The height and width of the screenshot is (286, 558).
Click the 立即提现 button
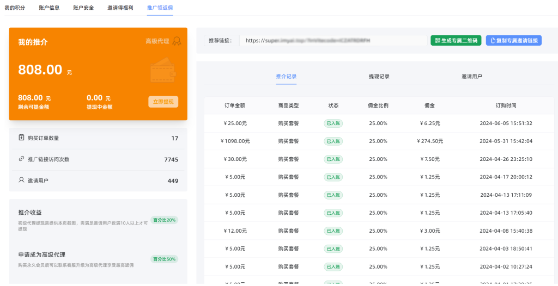point(163,102)
